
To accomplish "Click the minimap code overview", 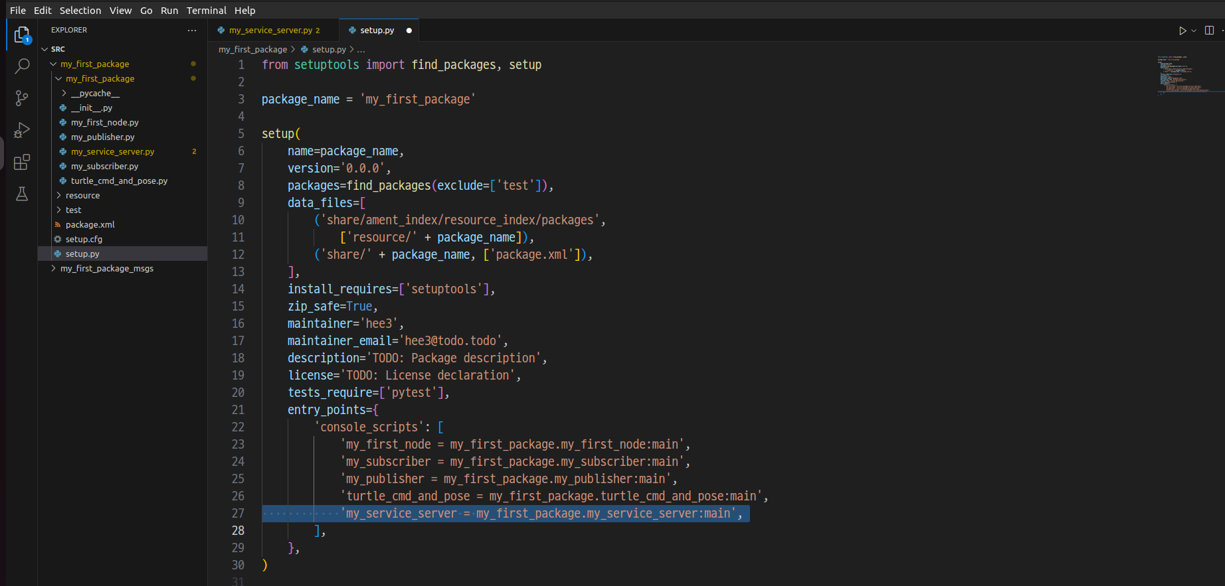I will (1189, 75).
